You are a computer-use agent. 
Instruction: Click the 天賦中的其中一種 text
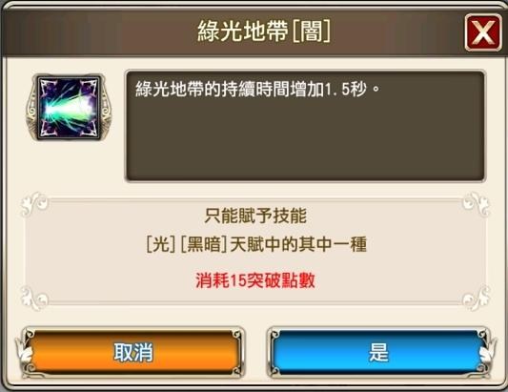[298, 244]
